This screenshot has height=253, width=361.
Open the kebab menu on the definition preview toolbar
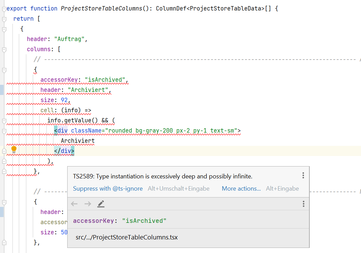tap(303, 204)
